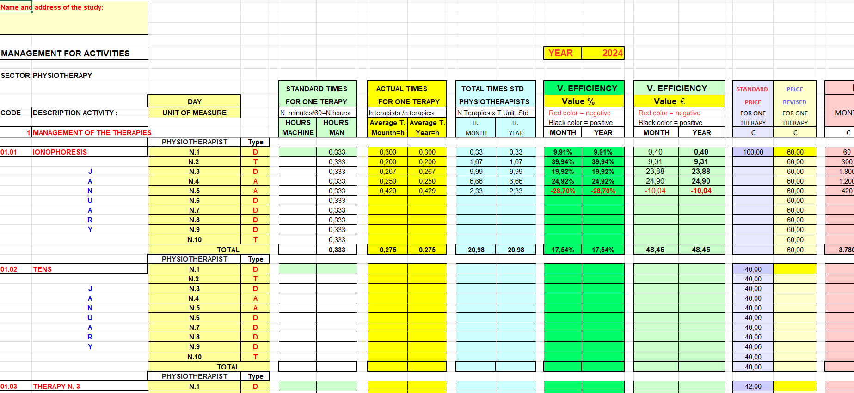
Task: Select the Ionophoresis N.5 physiotherapist cell
Action: coord(194,191)
